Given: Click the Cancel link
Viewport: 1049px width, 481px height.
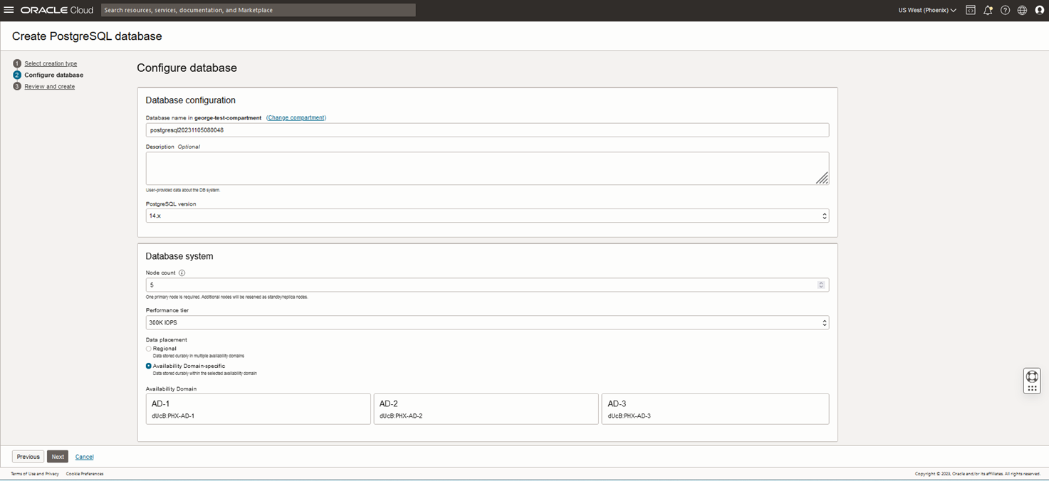Looking at the screenshot, I should 84,457.
